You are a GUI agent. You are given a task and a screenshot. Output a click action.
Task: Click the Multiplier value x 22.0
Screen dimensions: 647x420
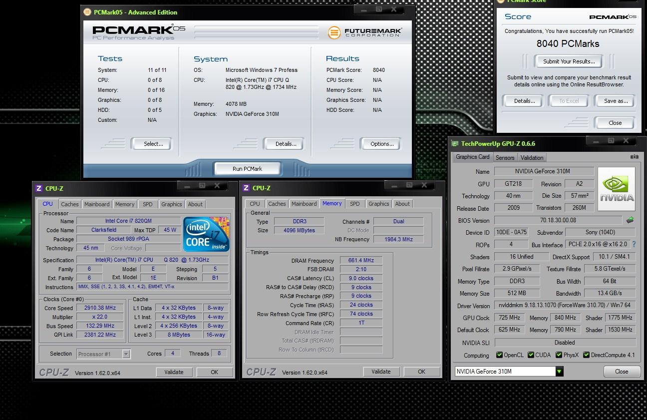(99, 317)
